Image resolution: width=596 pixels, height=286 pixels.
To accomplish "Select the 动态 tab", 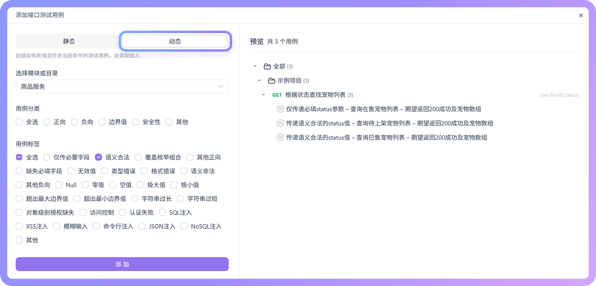I will (x=175, y=41).
